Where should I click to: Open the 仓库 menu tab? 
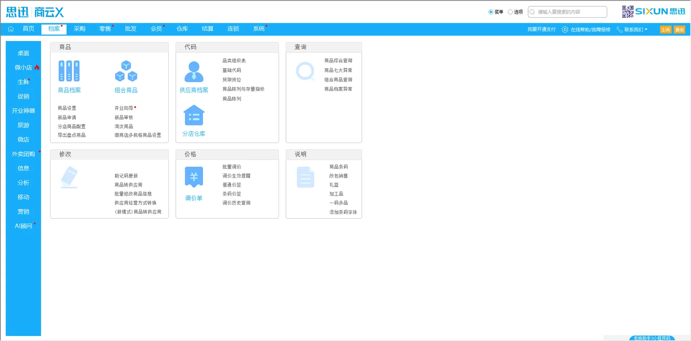(182, 29)
